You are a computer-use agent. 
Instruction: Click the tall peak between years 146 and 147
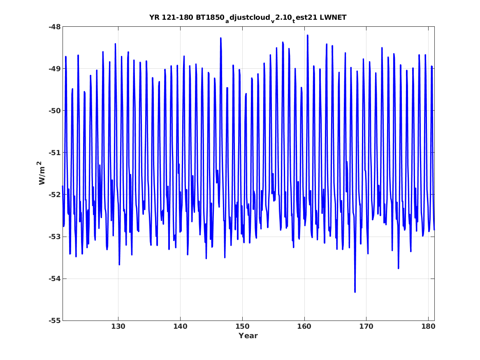point(221,39)
